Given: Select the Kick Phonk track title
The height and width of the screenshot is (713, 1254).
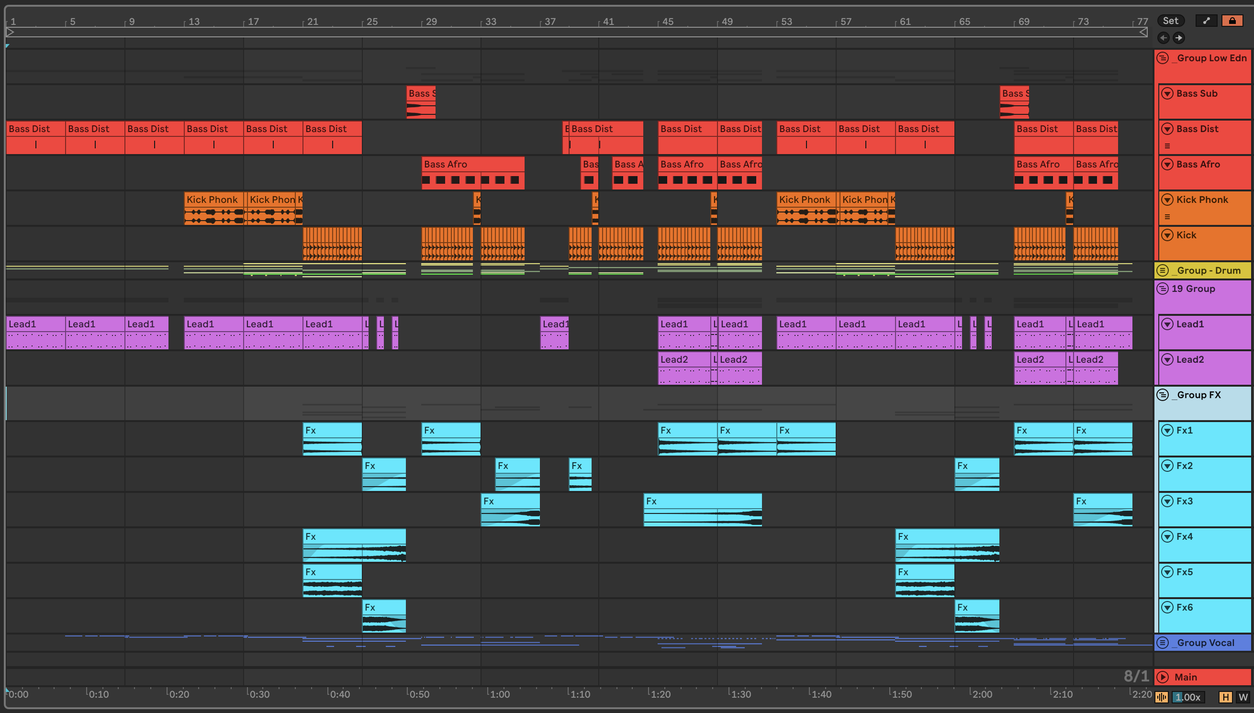Looking at the screenshot, I should tap(1202, 200).
